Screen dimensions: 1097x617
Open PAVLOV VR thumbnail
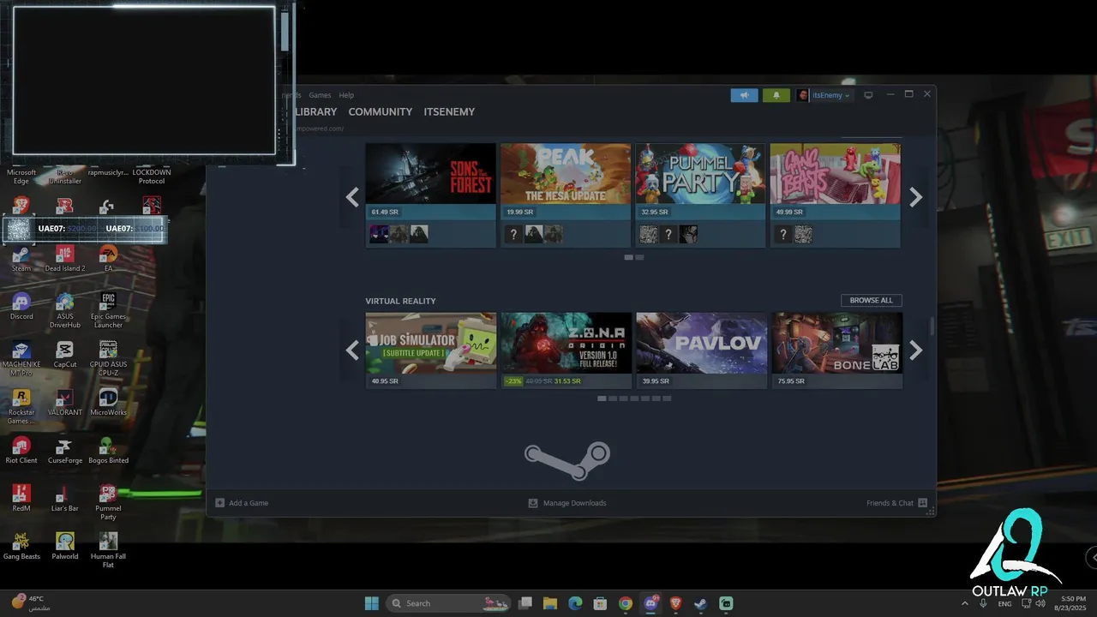coord(701,343)
